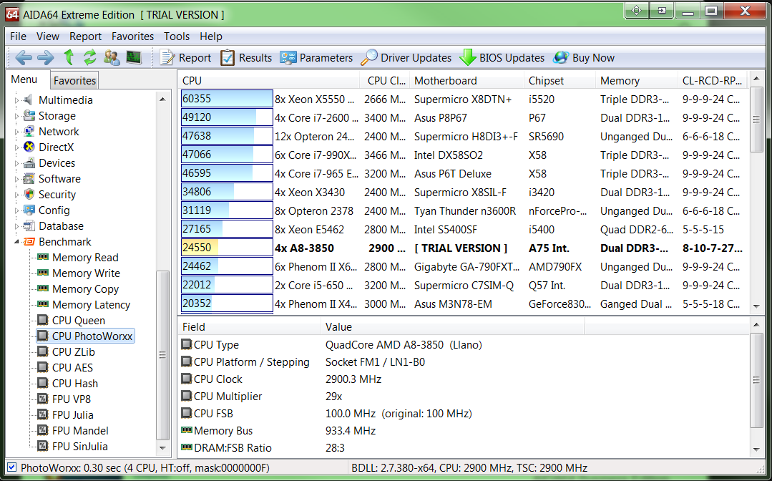Expand the Software tree node

(16, 179)
